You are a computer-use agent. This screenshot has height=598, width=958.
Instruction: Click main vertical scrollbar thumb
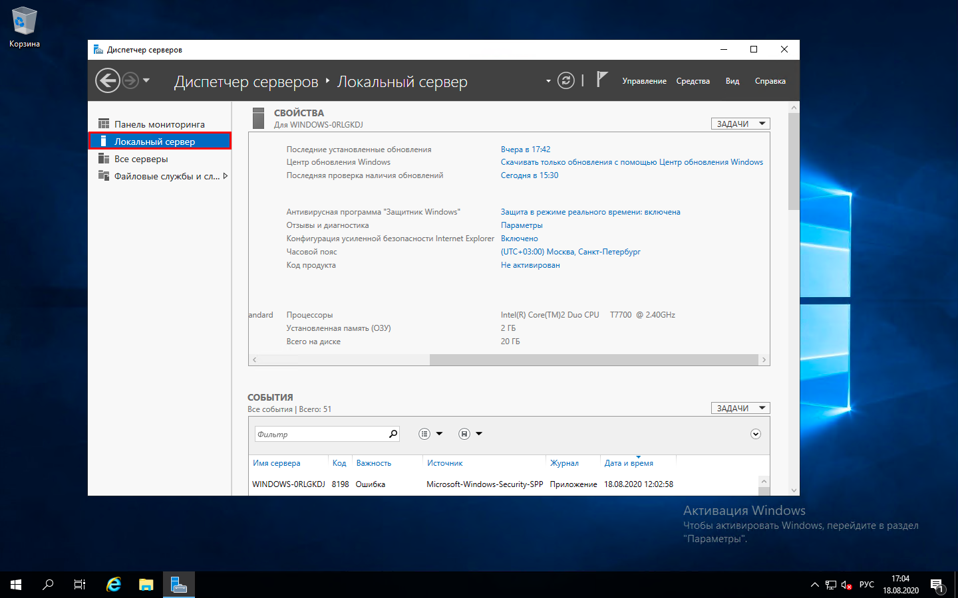coord(794,161)
